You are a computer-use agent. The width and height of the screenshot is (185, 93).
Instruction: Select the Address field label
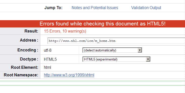tap(29, 40)
